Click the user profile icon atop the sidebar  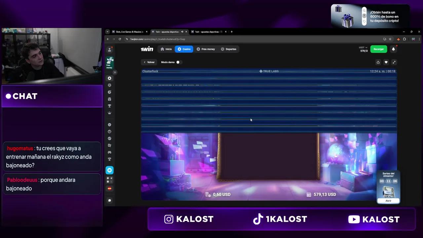click(109, 49)
